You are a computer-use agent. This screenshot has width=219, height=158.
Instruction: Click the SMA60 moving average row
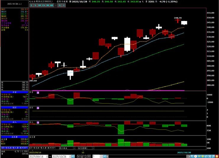(15, 16)
